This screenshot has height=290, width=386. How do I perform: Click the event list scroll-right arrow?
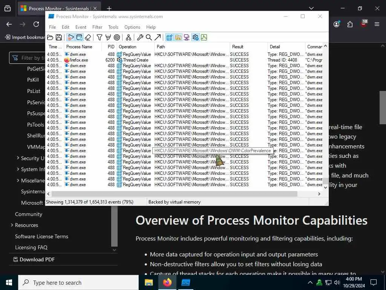[x=319, y=194]
